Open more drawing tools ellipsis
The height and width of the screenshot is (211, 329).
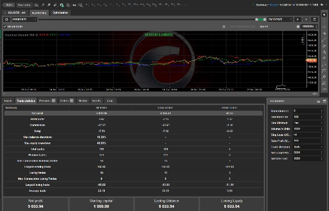[x=325, y=89]
